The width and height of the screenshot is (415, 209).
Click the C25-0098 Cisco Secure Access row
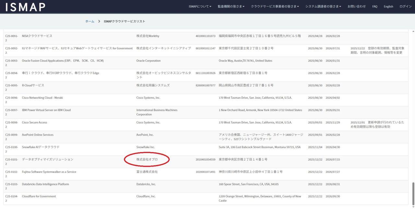[x=34, y=123]
